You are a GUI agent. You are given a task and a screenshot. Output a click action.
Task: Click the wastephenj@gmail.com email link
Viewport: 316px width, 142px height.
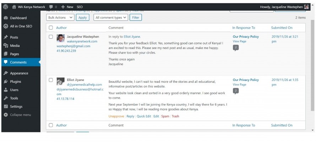(73, 46)
